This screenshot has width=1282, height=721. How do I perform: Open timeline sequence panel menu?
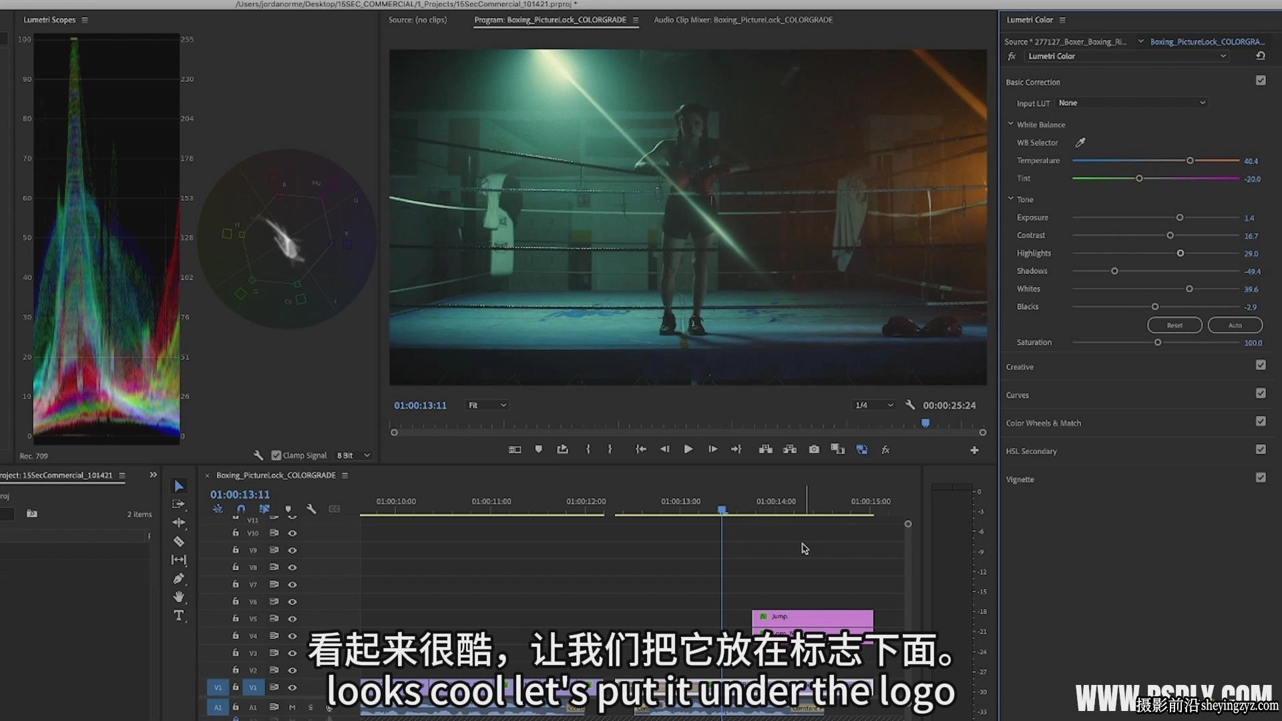tap(345, 475)
